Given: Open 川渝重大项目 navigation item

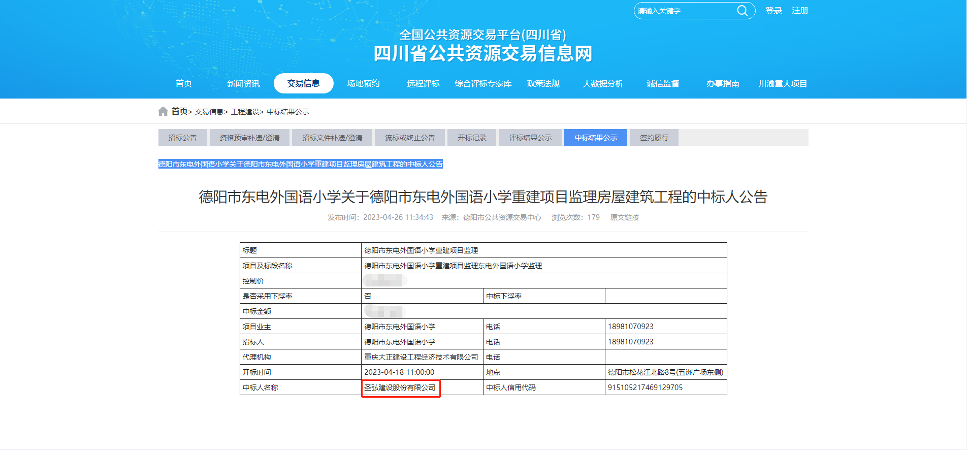Looking at the screenshot, I should [783, 83].
